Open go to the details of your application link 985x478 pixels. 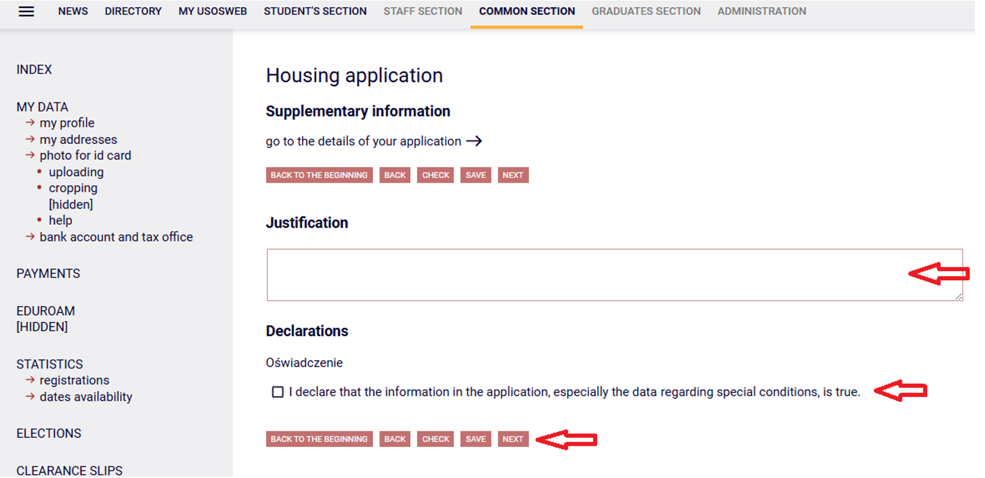(364, 141)
